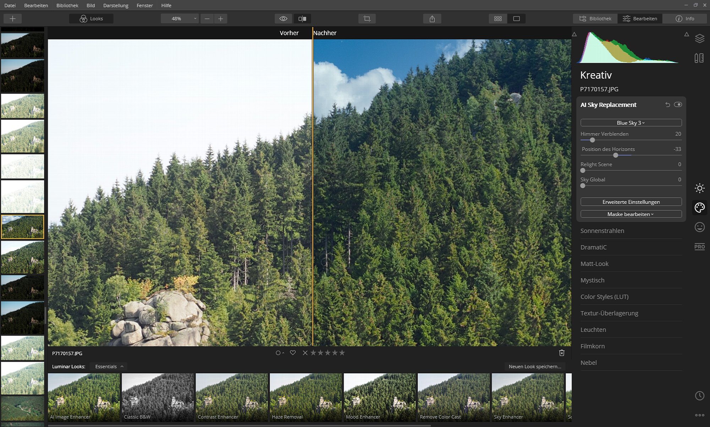Expand the Leuchten tool

point(631,330)
